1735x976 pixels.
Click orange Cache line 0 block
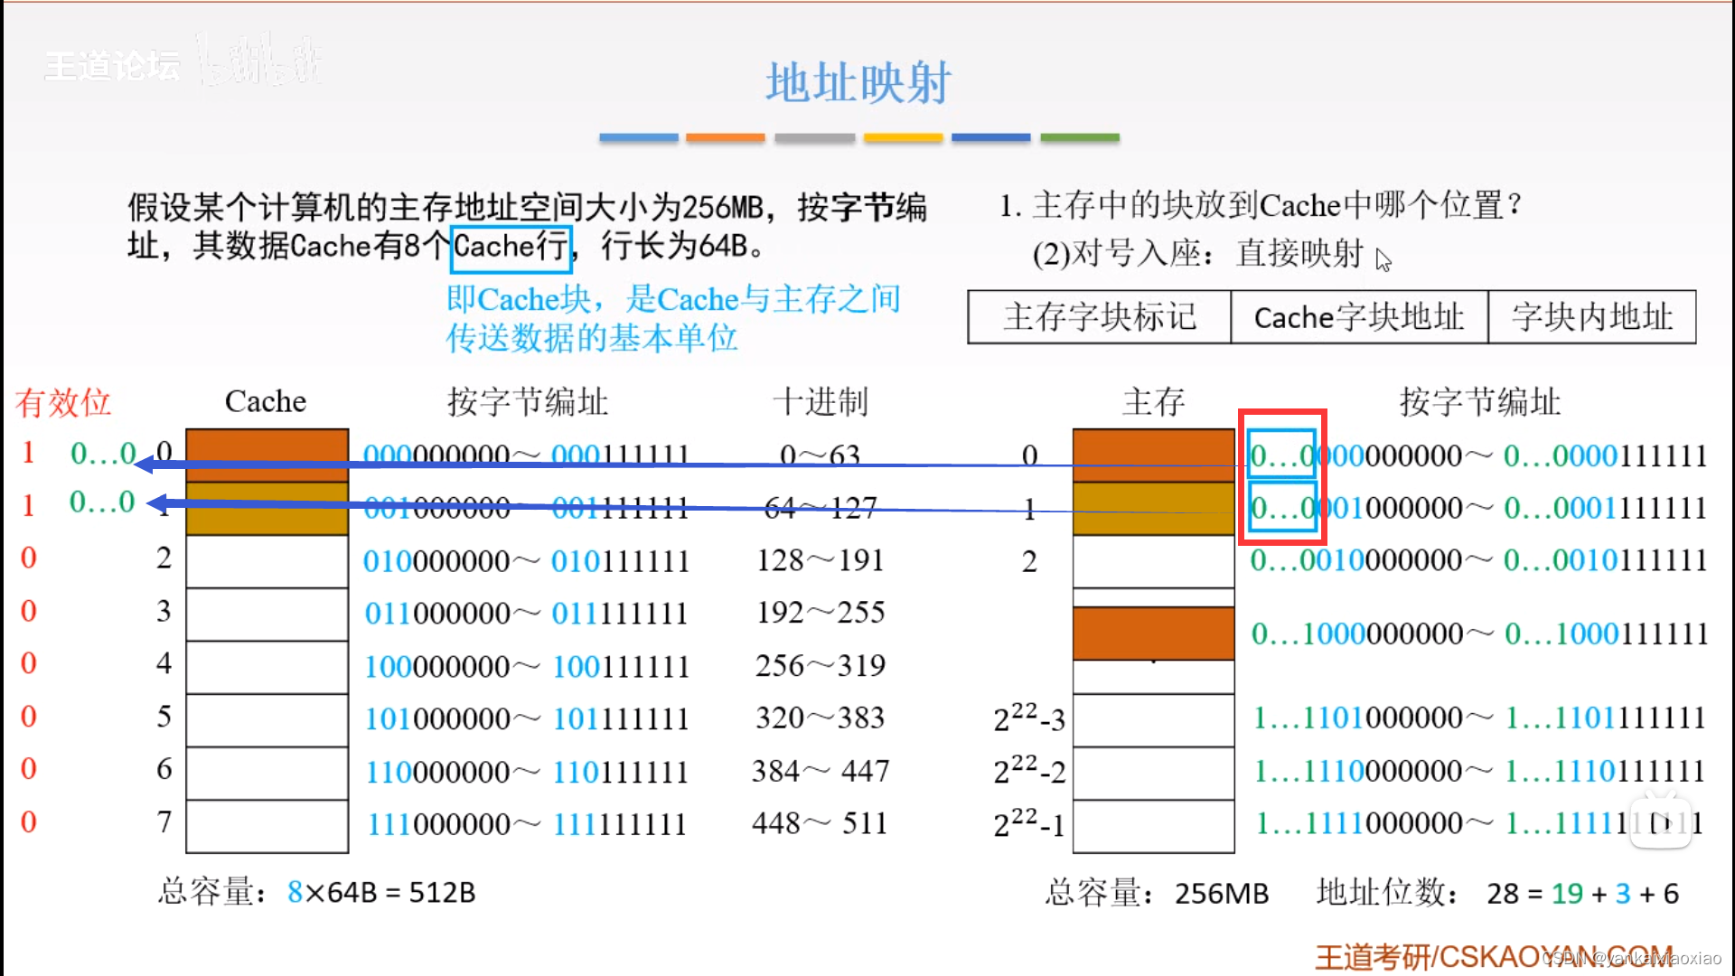click(x=267, y=454)
